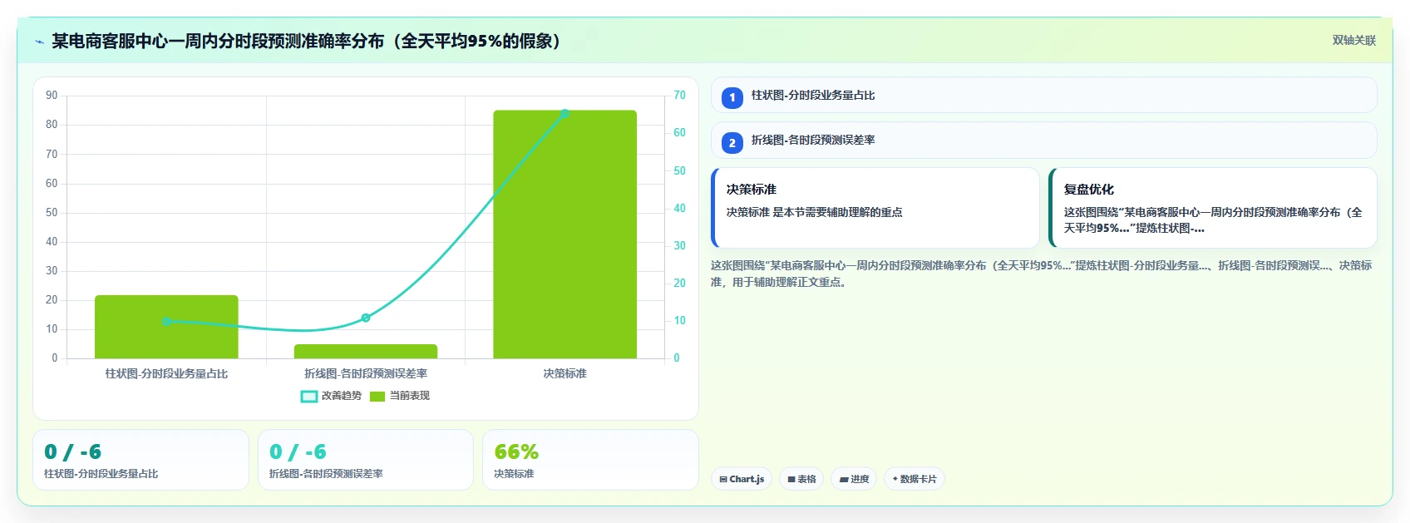Click the Chart.js tag icon
Viewport: 1410px width, 523px height.
(723, 480)
